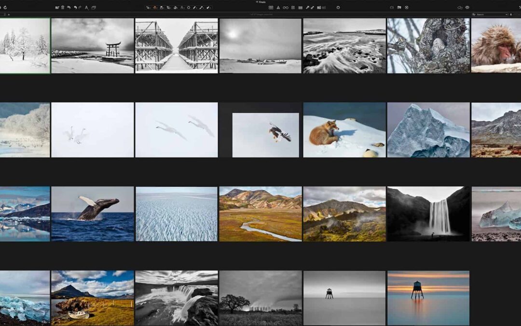Click the Import images icon
The image size is (521, 326).
tap(57, 7)
